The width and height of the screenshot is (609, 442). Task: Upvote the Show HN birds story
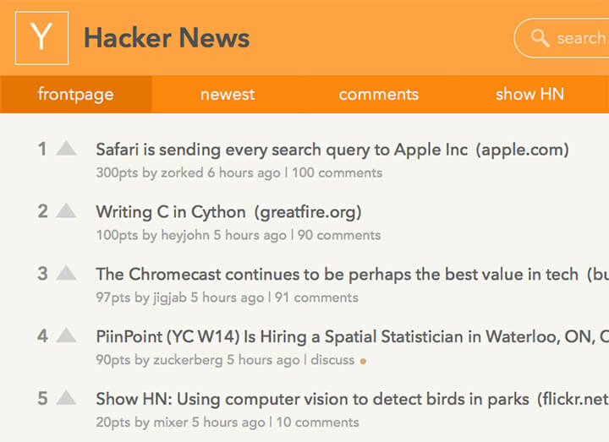point(66,398)
